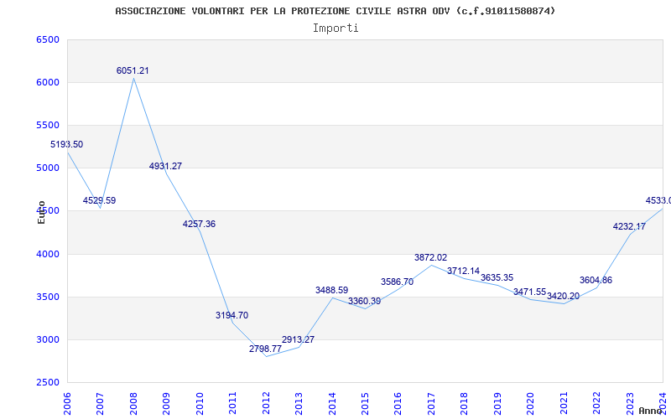Click the Anno x-axis title
671x419 pixels.
tap(650, 411)
